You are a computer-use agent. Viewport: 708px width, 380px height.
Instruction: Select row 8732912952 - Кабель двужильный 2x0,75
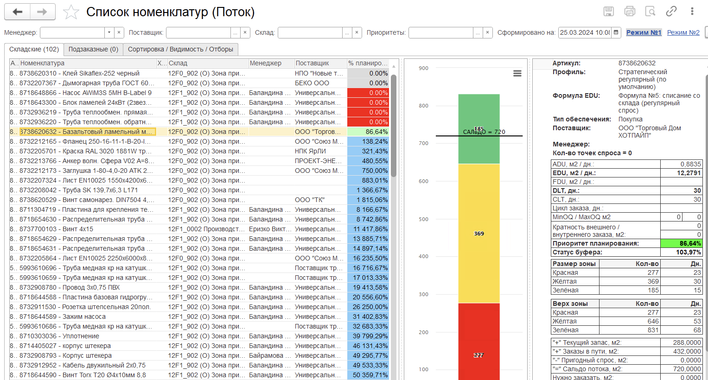[199, 365]
